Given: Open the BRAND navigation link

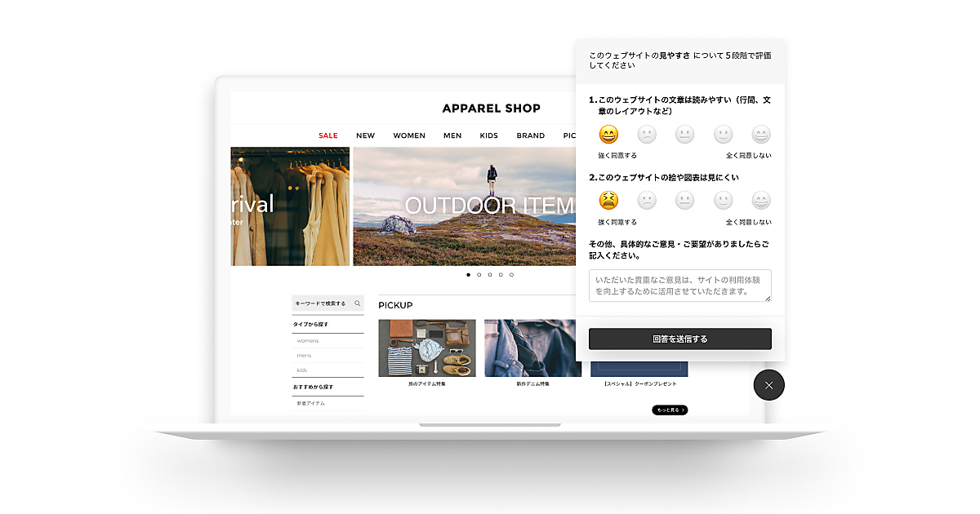Looking at the screenshot, I should [530, 135].
